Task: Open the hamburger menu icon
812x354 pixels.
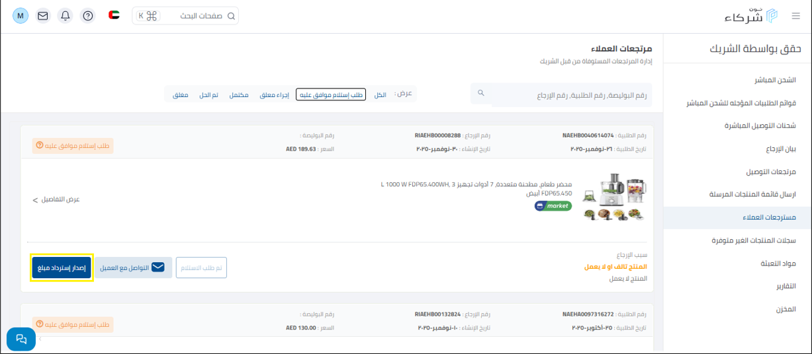Action: 795,16
